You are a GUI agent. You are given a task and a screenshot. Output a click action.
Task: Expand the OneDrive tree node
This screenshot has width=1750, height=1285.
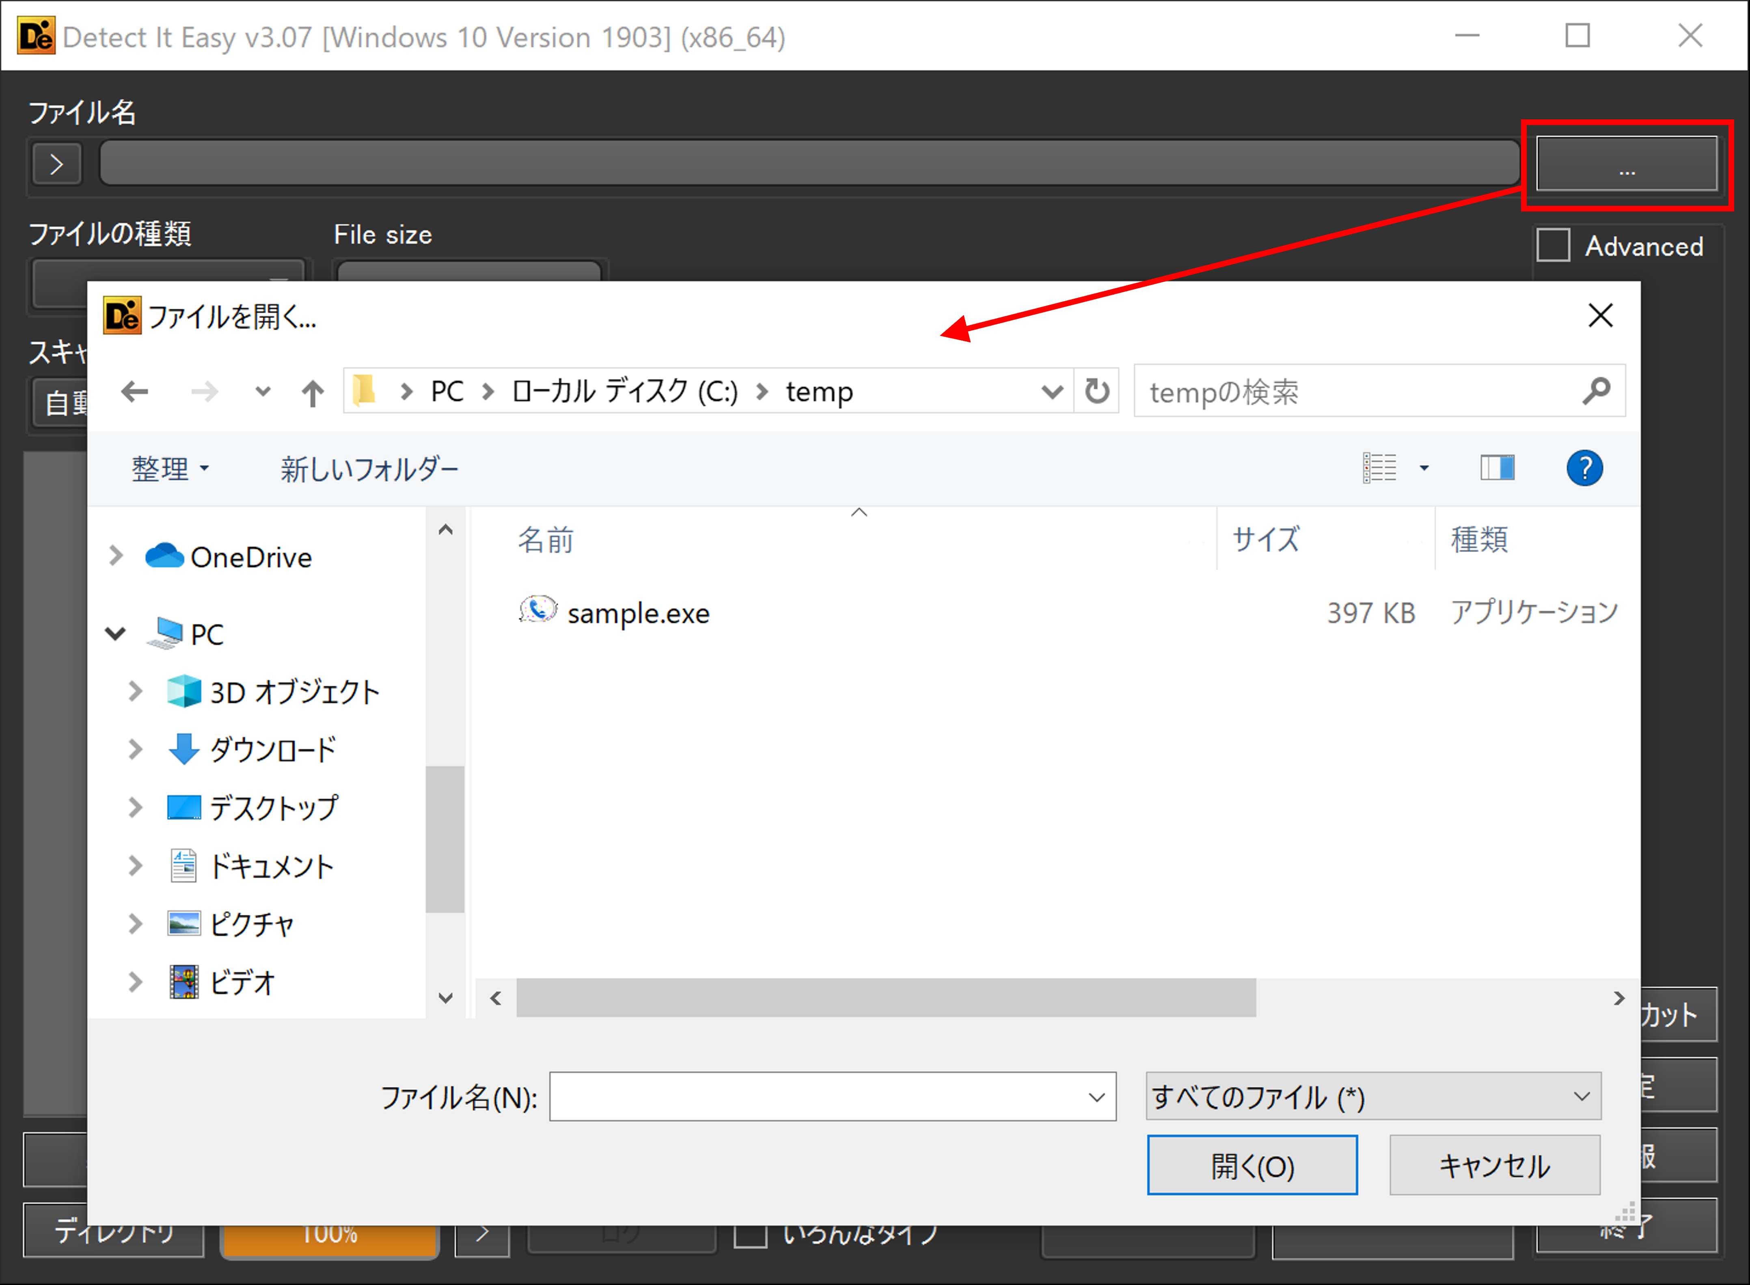(x=117, y=556)
